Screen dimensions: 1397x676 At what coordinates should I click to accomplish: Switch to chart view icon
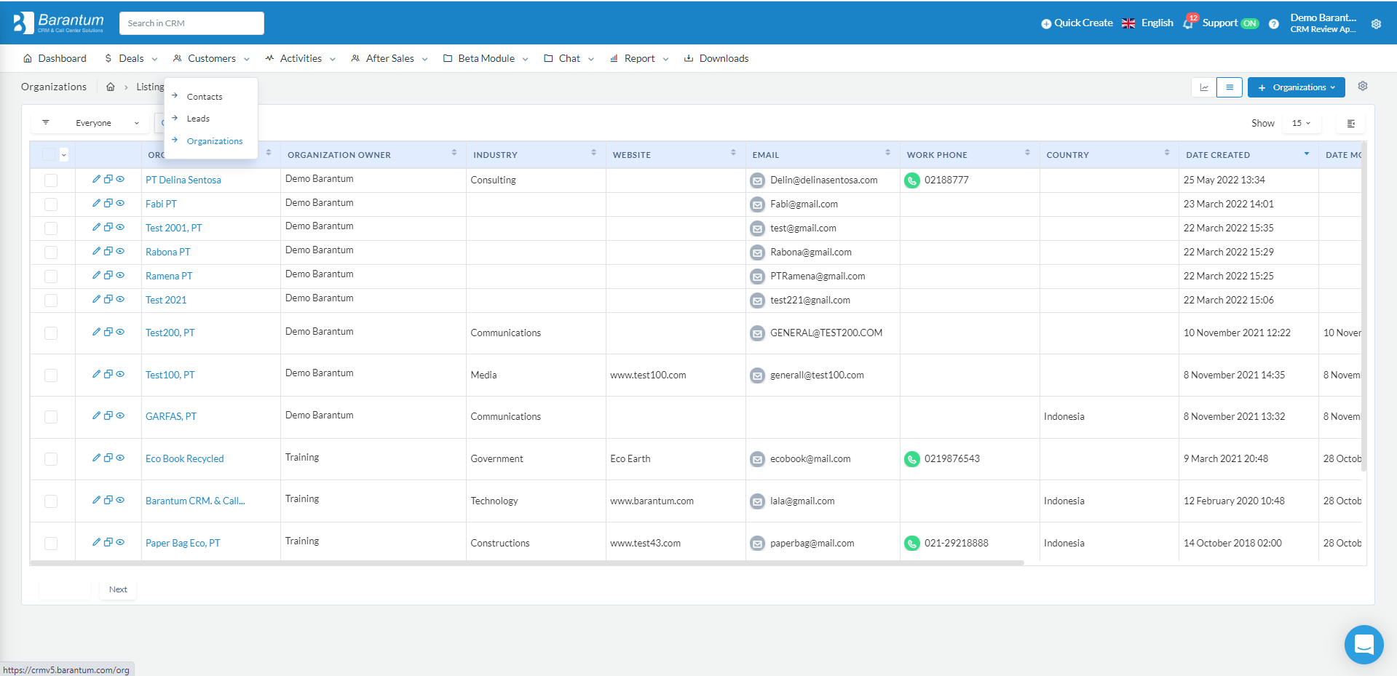coord(1204,87)
